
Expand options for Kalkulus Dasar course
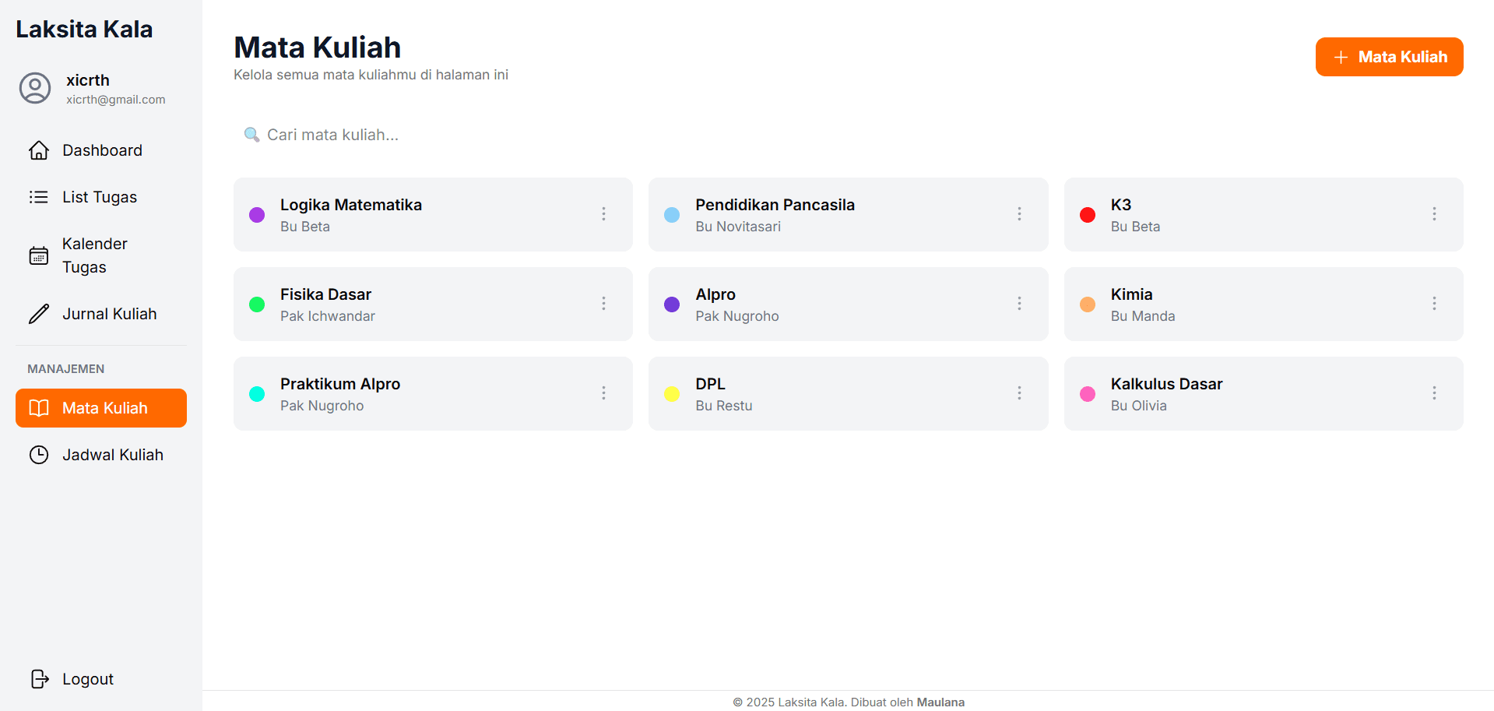click(1434, 393)
